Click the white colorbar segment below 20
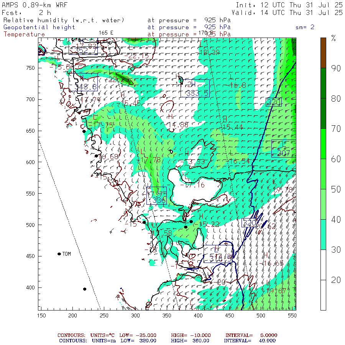The image size is (345, 345). (323, 295)
